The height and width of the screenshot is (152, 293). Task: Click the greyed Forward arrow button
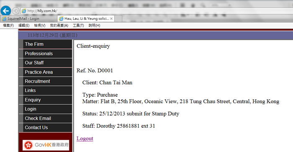[16, 11]
